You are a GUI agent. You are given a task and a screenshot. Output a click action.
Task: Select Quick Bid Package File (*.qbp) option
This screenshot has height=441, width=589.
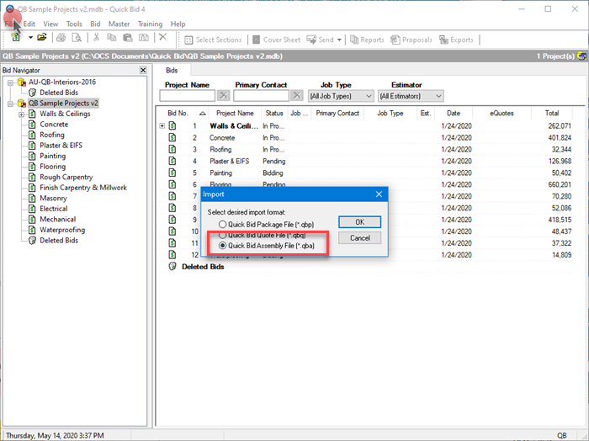click(x=267, y=225)
